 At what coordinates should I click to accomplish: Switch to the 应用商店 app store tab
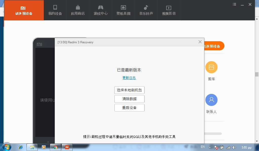pyautogui.click(x=78, y=10)
